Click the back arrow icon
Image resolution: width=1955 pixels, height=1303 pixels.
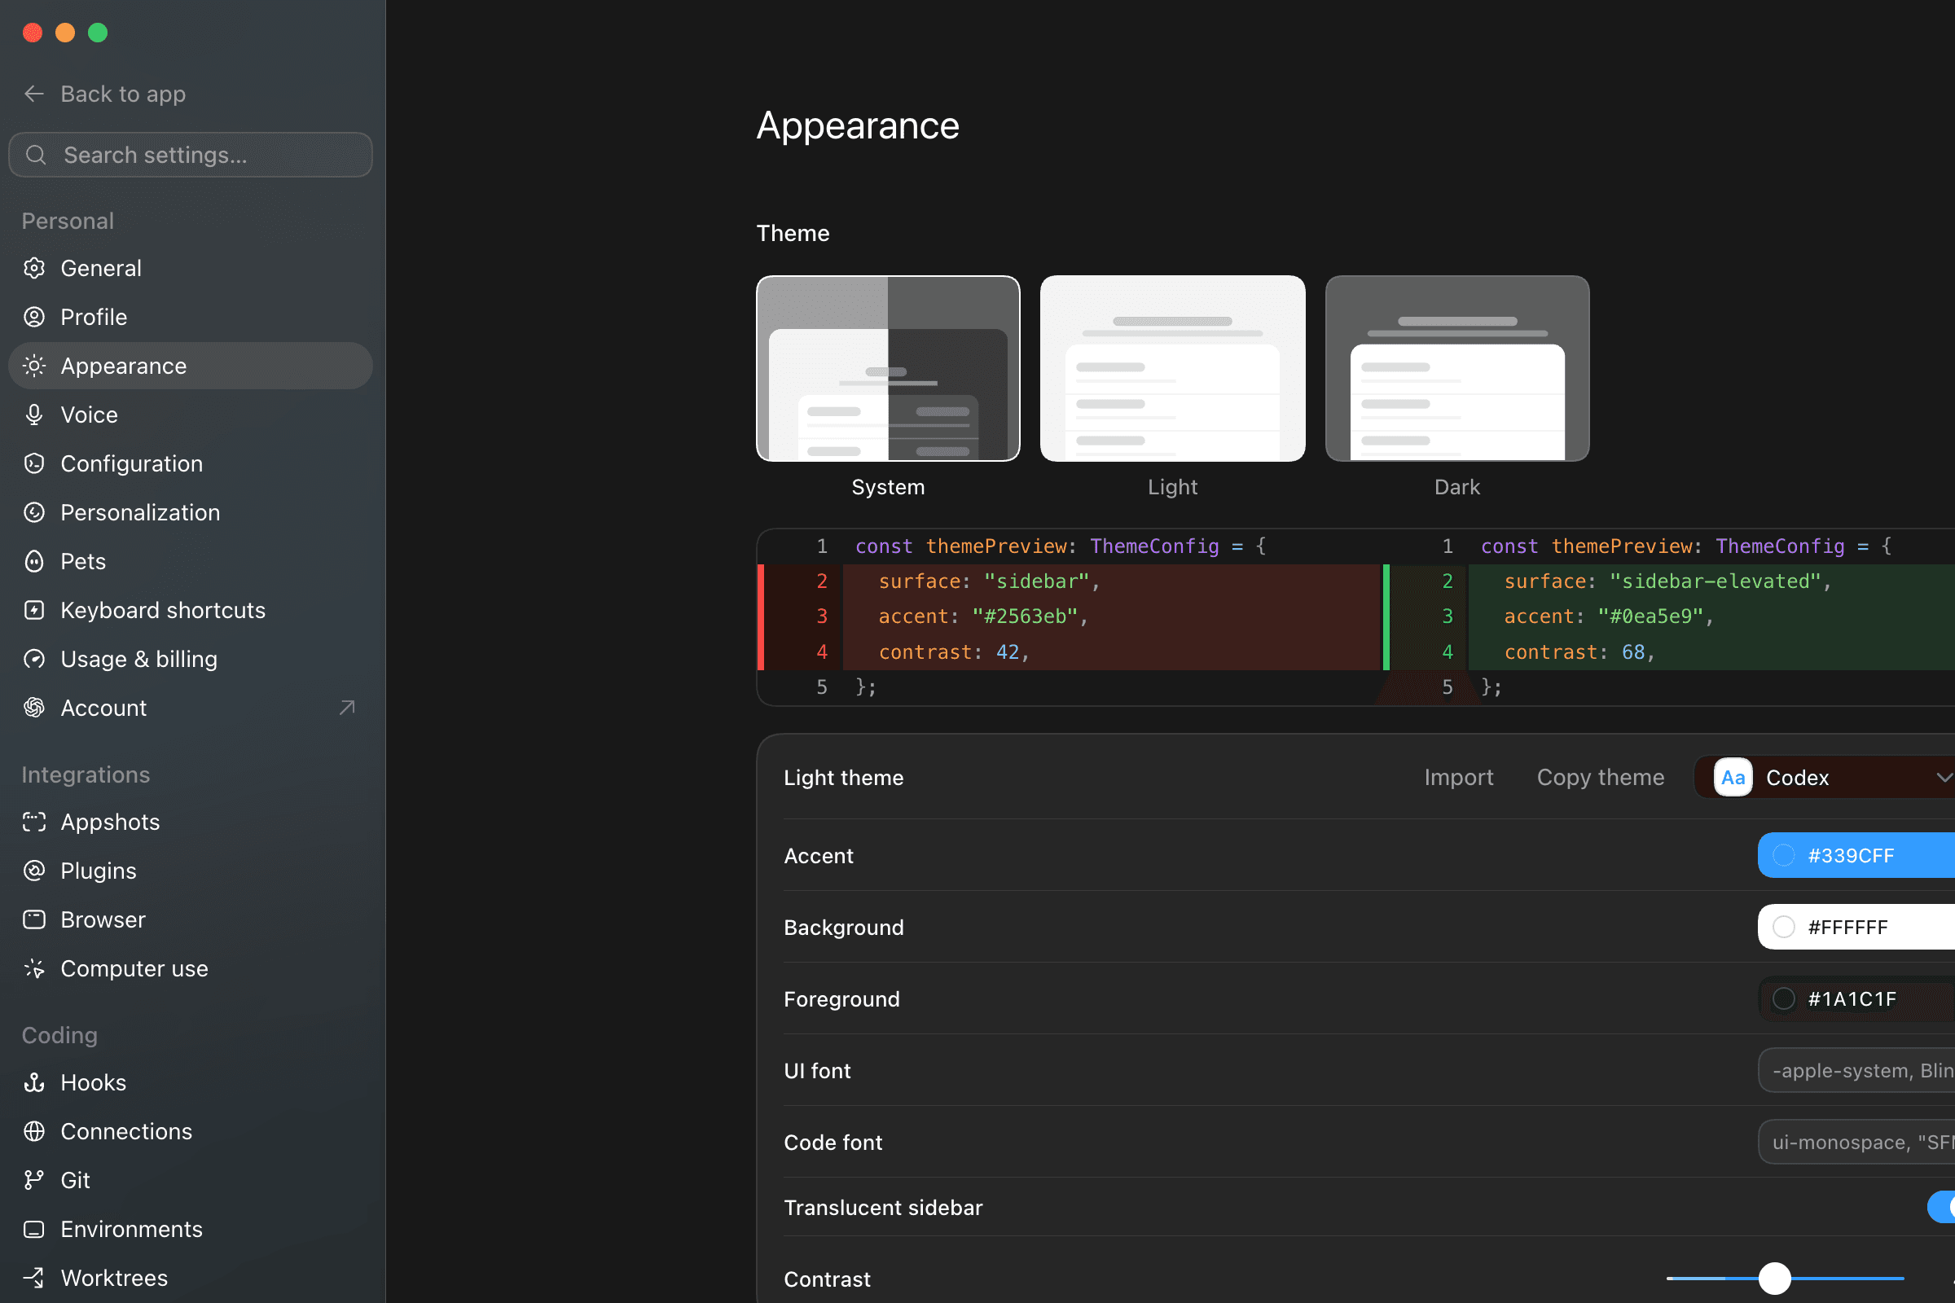click(34, 94)
